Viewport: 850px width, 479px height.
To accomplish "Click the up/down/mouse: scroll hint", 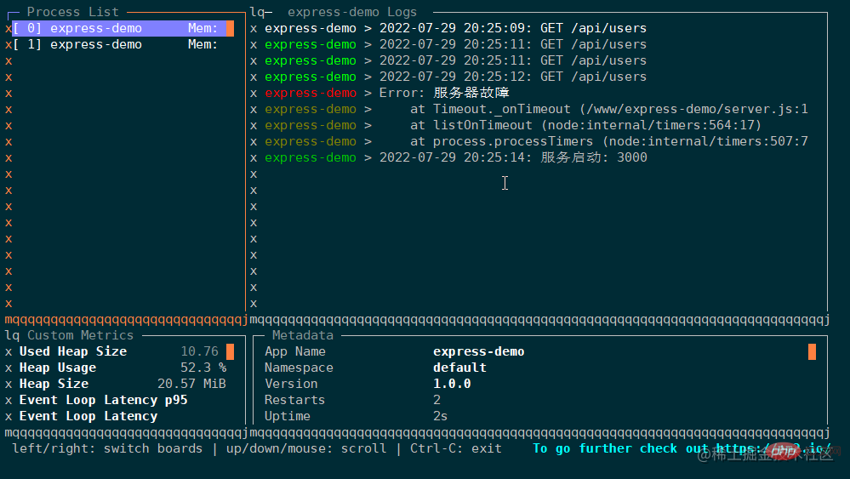I will point(306,448).
